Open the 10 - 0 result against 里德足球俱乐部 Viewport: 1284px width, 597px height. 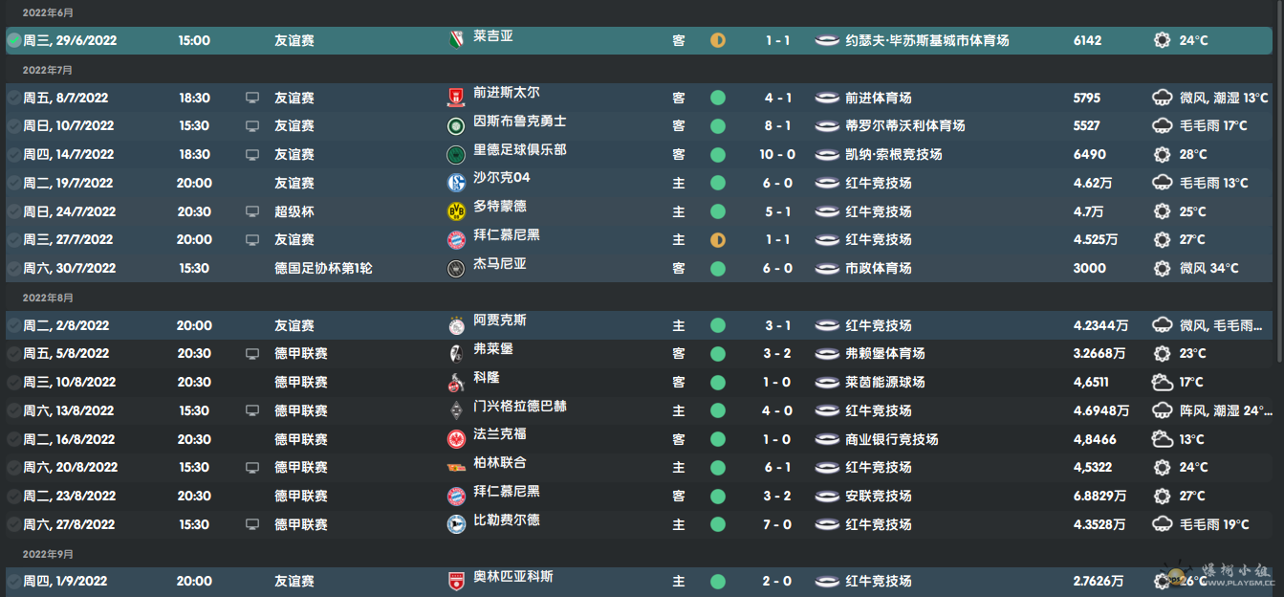pos(778,154)
